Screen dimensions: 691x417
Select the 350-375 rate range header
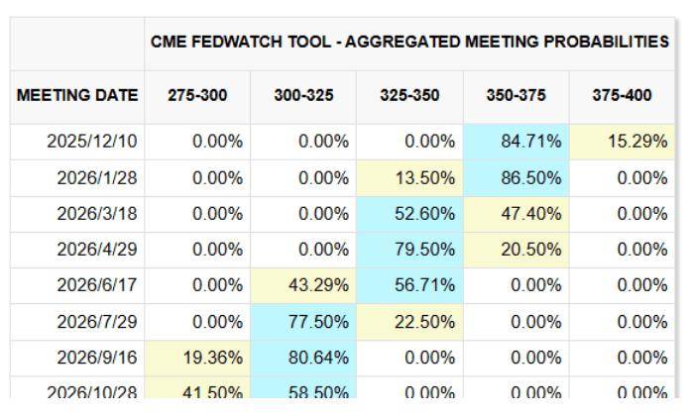516,96
